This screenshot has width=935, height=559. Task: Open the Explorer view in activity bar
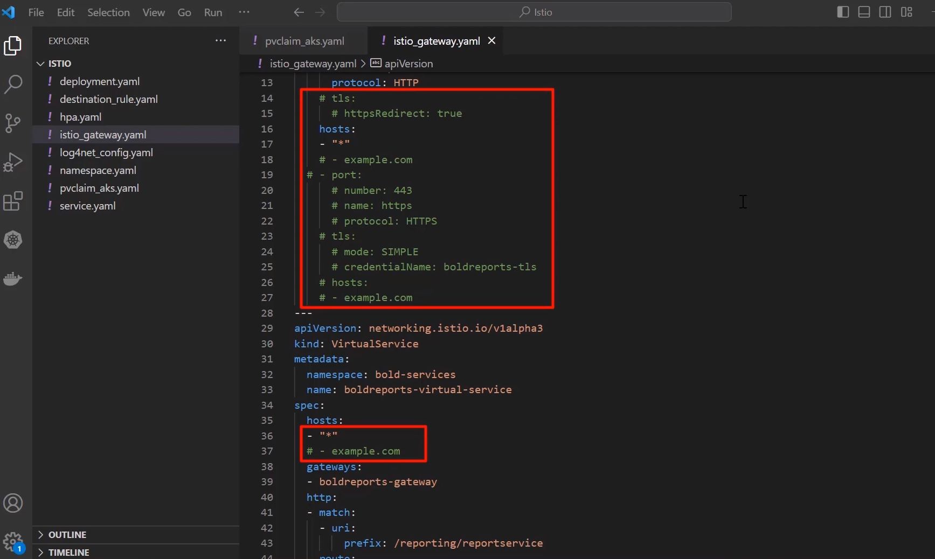(13, 46)
